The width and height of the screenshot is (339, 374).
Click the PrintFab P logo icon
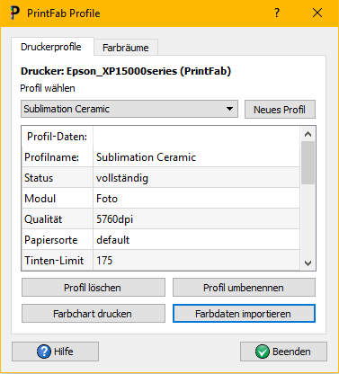(14, 13)
